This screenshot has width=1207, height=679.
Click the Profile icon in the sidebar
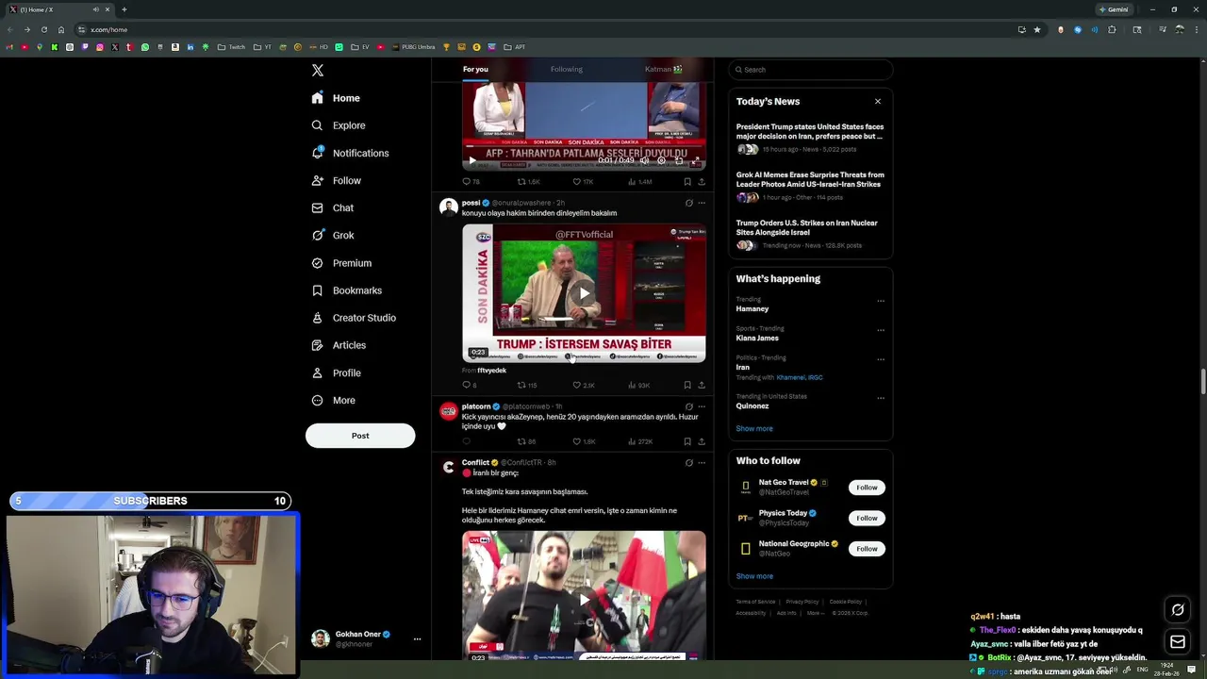tap(317, 373)
